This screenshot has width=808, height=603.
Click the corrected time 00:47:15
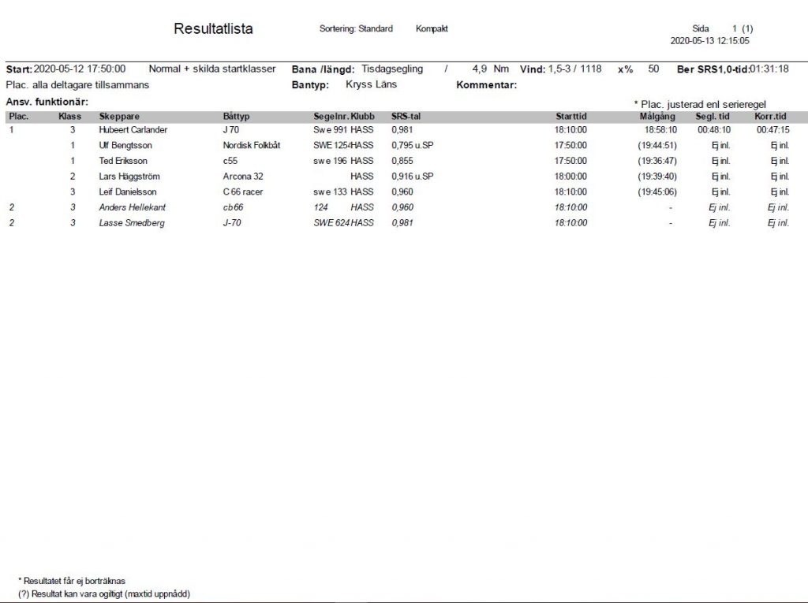772,130
